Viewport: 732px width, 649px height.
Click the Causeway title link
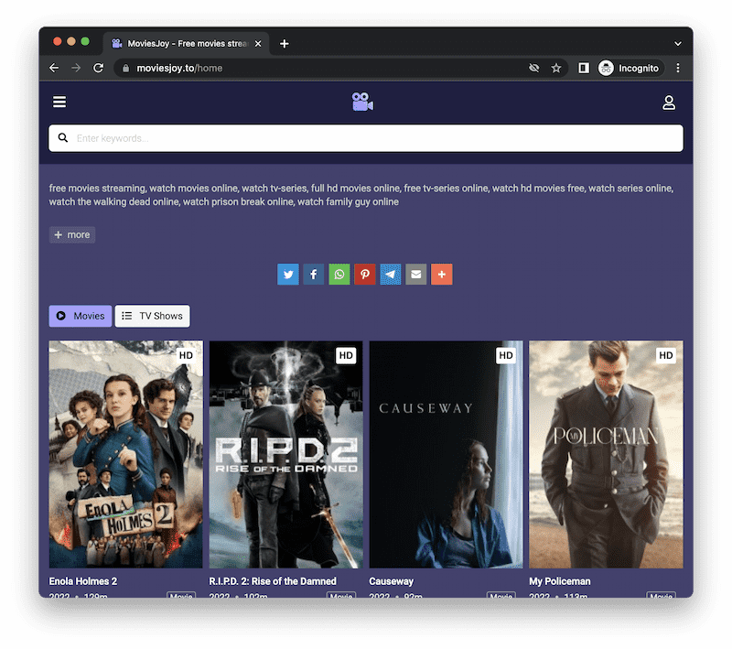[x=392, y=581]
